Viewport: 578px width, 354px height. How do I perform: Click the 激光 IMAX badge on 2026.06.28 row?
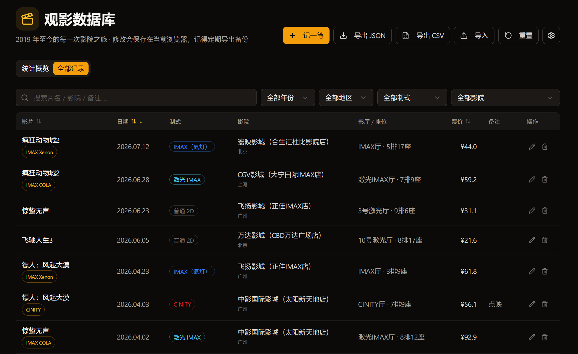(187, 180)
